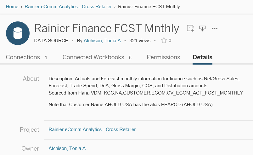Image resolution: width=253 pixels, height=155 pixels.
Task: Click the data source cylinder icon
Action: [18, 33]
